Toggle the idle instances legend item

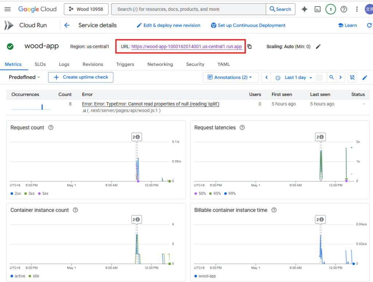[34, 276]
